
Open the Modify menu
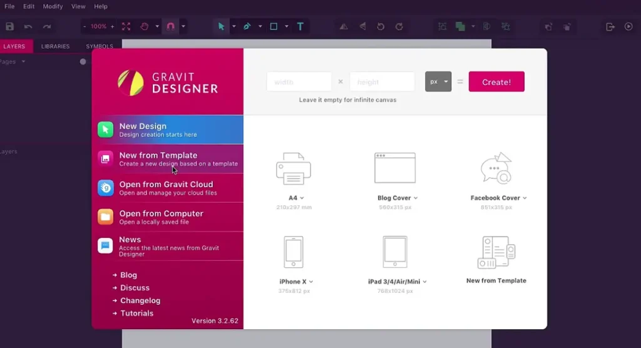point(53,6)
